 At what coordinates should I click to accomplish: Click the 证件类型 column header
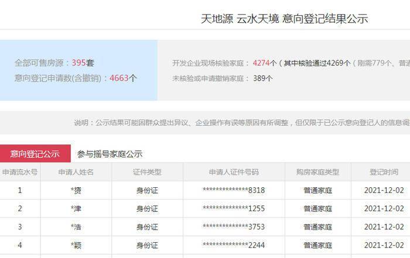tap(147, 172)
